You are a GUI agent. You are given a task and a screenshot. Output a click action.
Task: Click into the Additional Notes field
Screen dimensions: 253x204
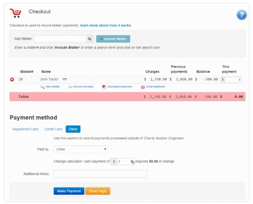(x=101, y=174)
